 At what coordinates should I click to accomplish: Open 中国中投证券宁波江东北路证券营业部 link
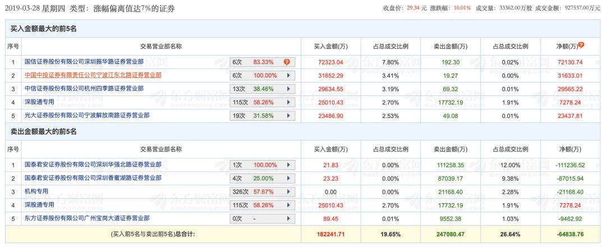93,75
